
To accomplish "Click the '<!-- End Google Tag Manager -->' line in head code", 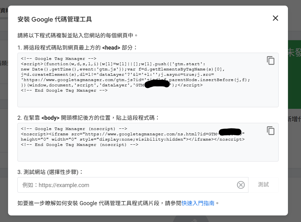I will (x=64, y=90).
